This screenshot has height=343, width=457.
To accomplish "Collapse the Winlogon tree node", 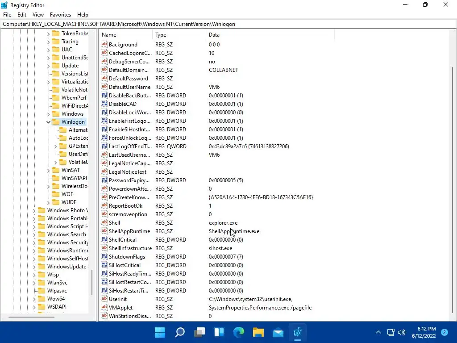I will 48,122.
